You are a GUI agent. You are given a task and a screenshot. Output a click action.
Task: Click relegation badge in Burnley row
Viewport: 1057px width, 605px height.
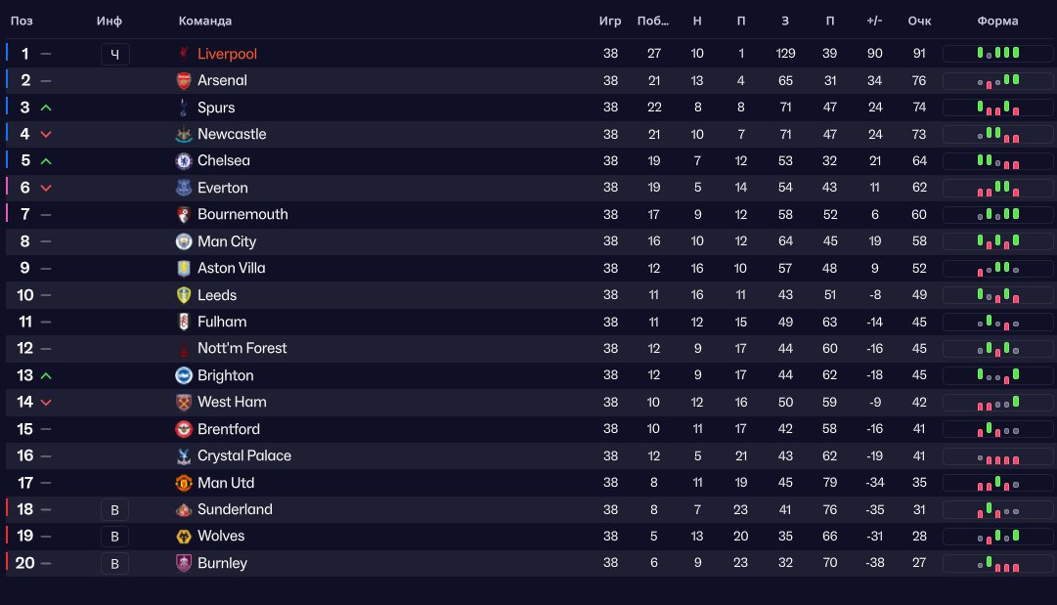(x=114, y=563)
